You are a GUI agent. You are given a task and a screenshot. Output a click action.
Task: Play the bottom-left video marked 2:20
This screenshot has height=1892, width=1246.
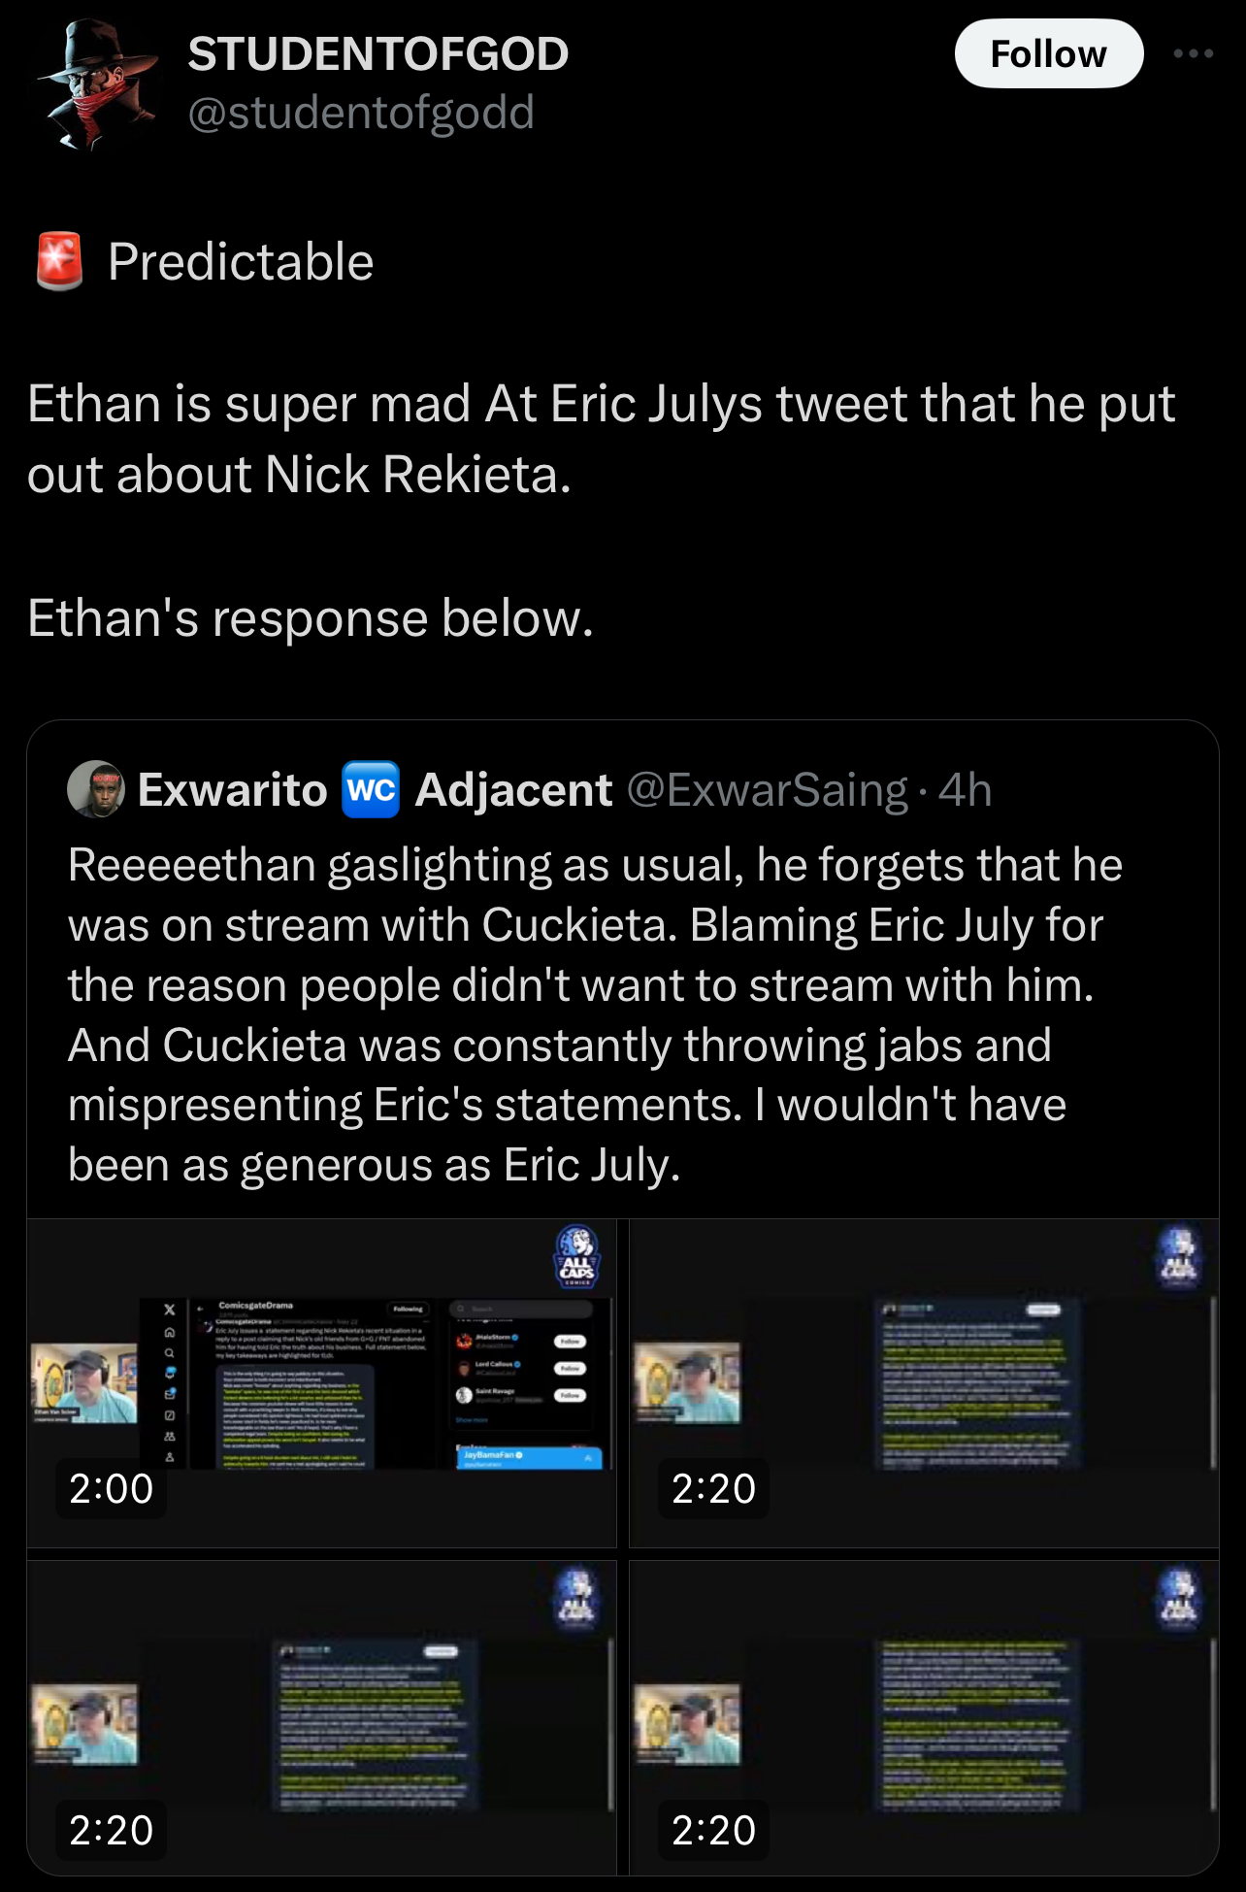(321, 1717)
